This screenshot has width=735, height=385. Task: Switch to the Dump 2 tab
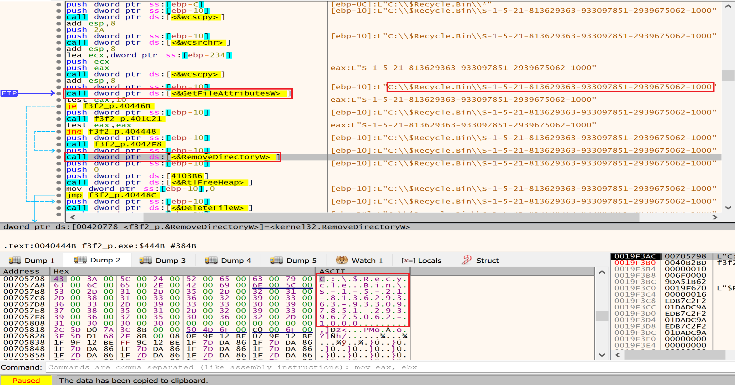click(97, 260)
